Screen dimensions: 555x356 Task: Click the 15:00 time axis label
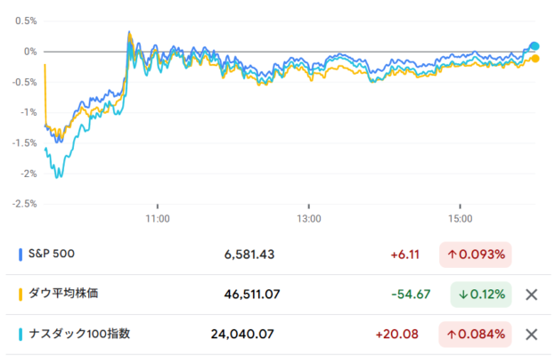click(x=460, y=217)
